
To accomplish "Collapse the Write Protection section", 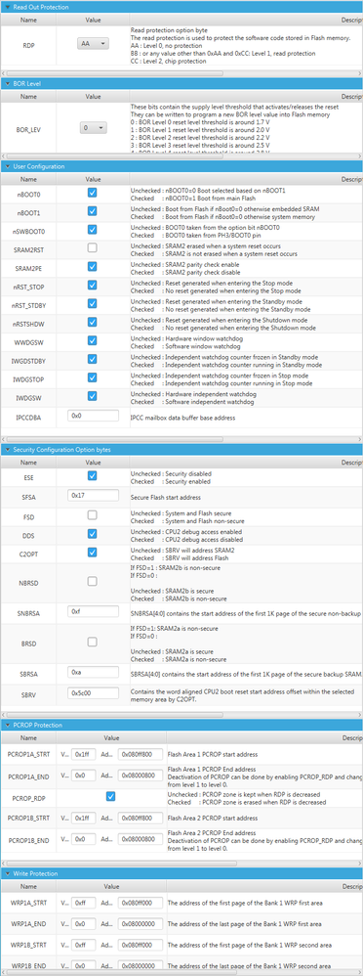I will pyautogui.click(x=7, y=873).
